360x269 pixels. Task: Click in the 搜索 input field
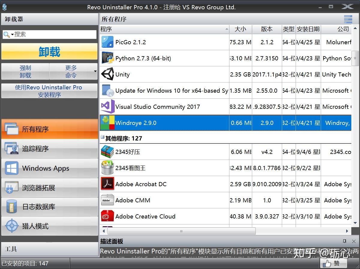(x=55, y=34)
